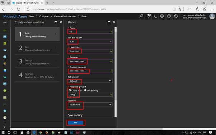Expand the sidebar with the bottom chevron
Screen dimensions: 216x135
tap(5, 127)
